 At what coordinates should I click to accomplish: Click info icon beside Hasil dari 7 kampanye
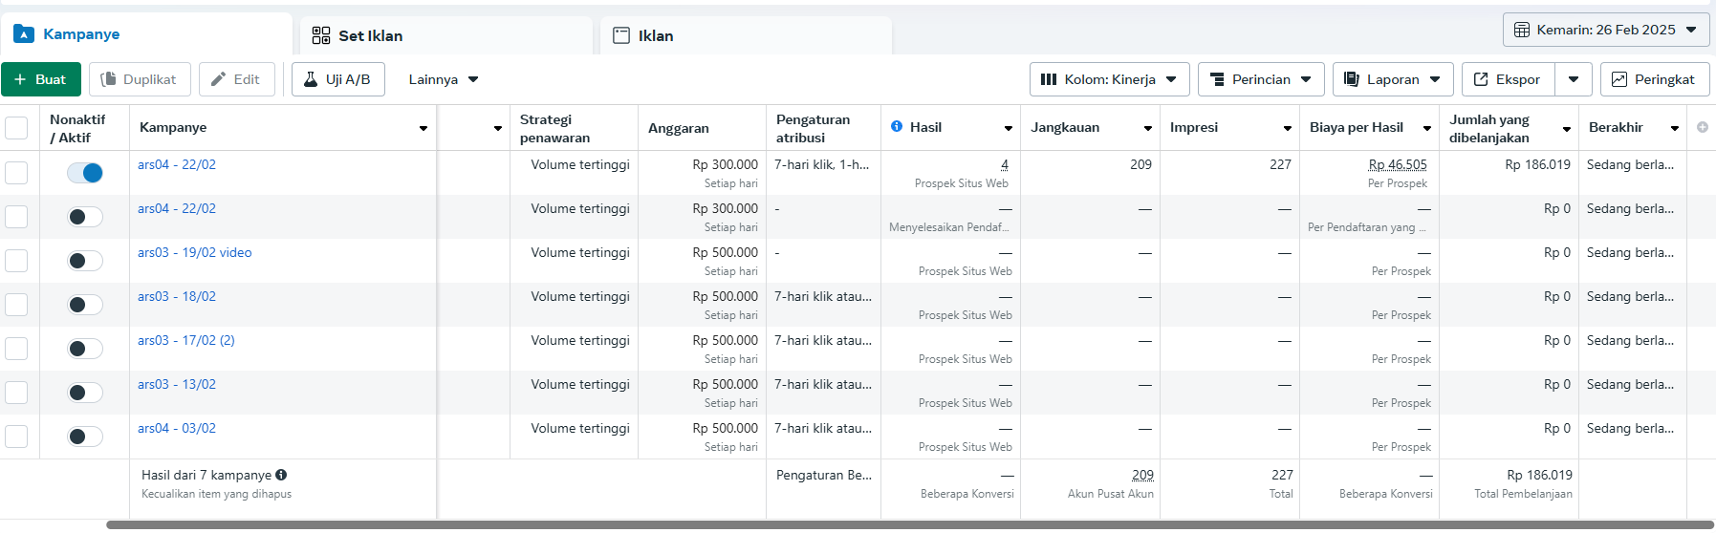[x=281, y=475]
